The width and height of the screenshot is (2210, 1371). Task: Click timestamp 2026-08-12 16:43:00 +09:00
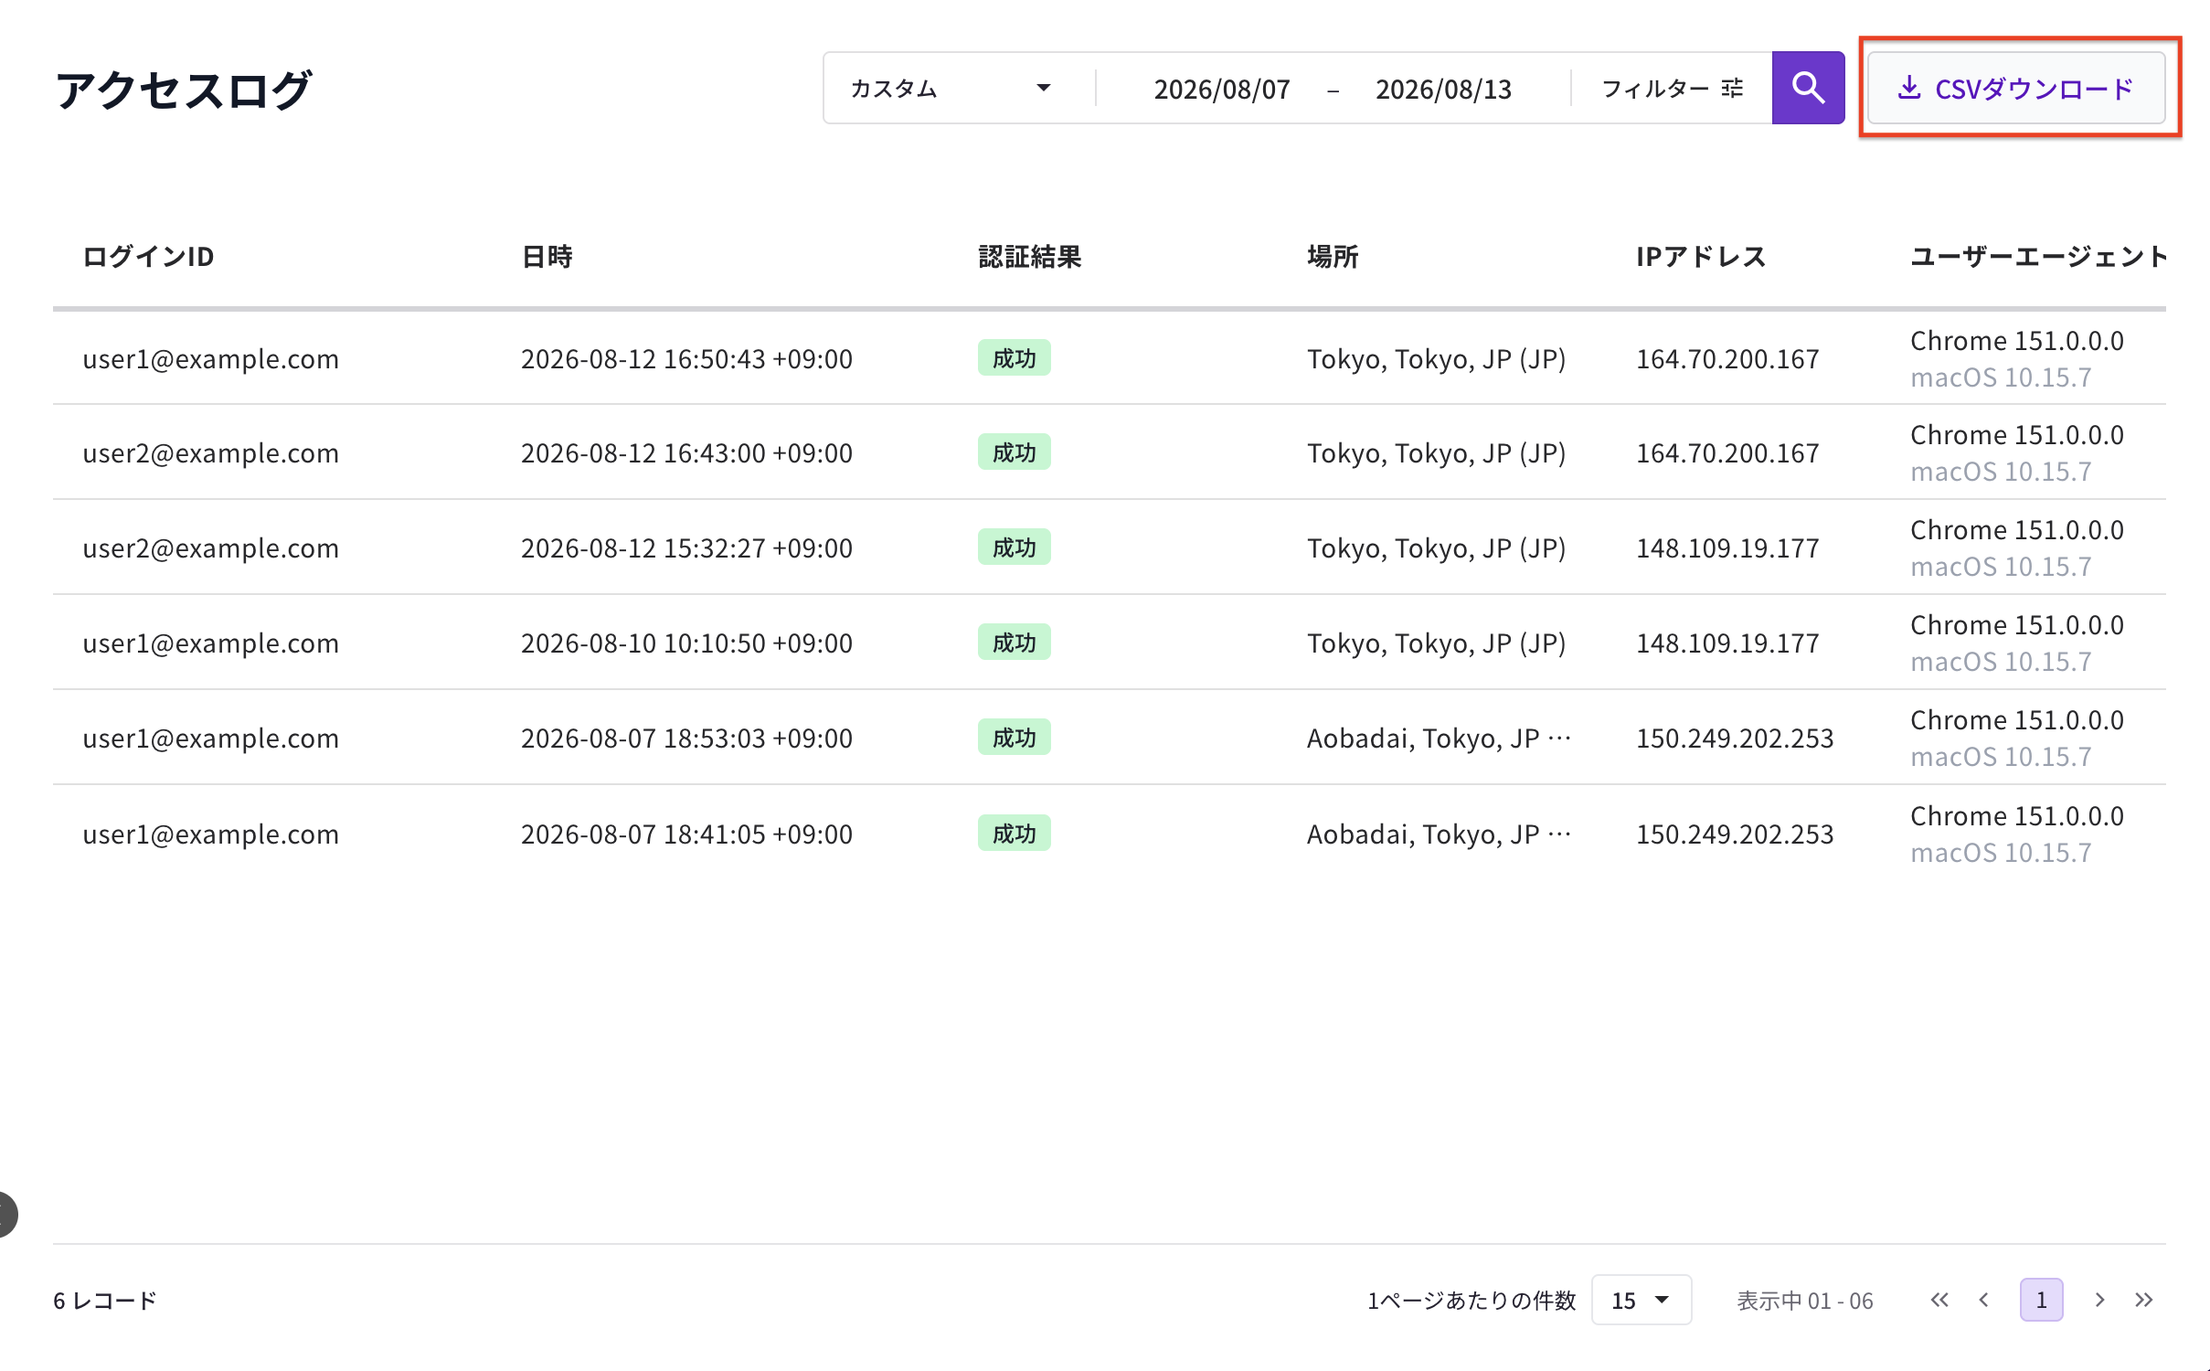pos(686,452)
